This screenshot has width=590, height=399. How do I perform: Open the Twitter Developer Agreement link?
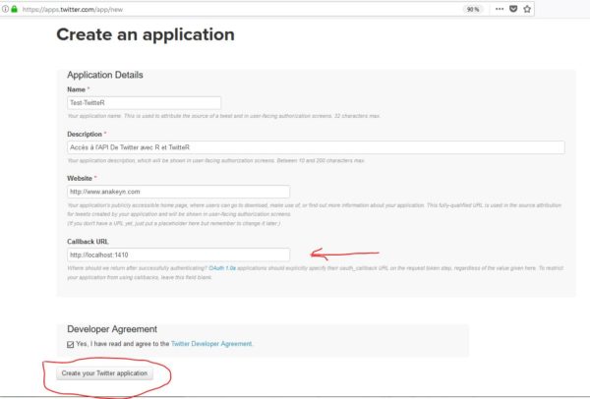coord(211,344)
